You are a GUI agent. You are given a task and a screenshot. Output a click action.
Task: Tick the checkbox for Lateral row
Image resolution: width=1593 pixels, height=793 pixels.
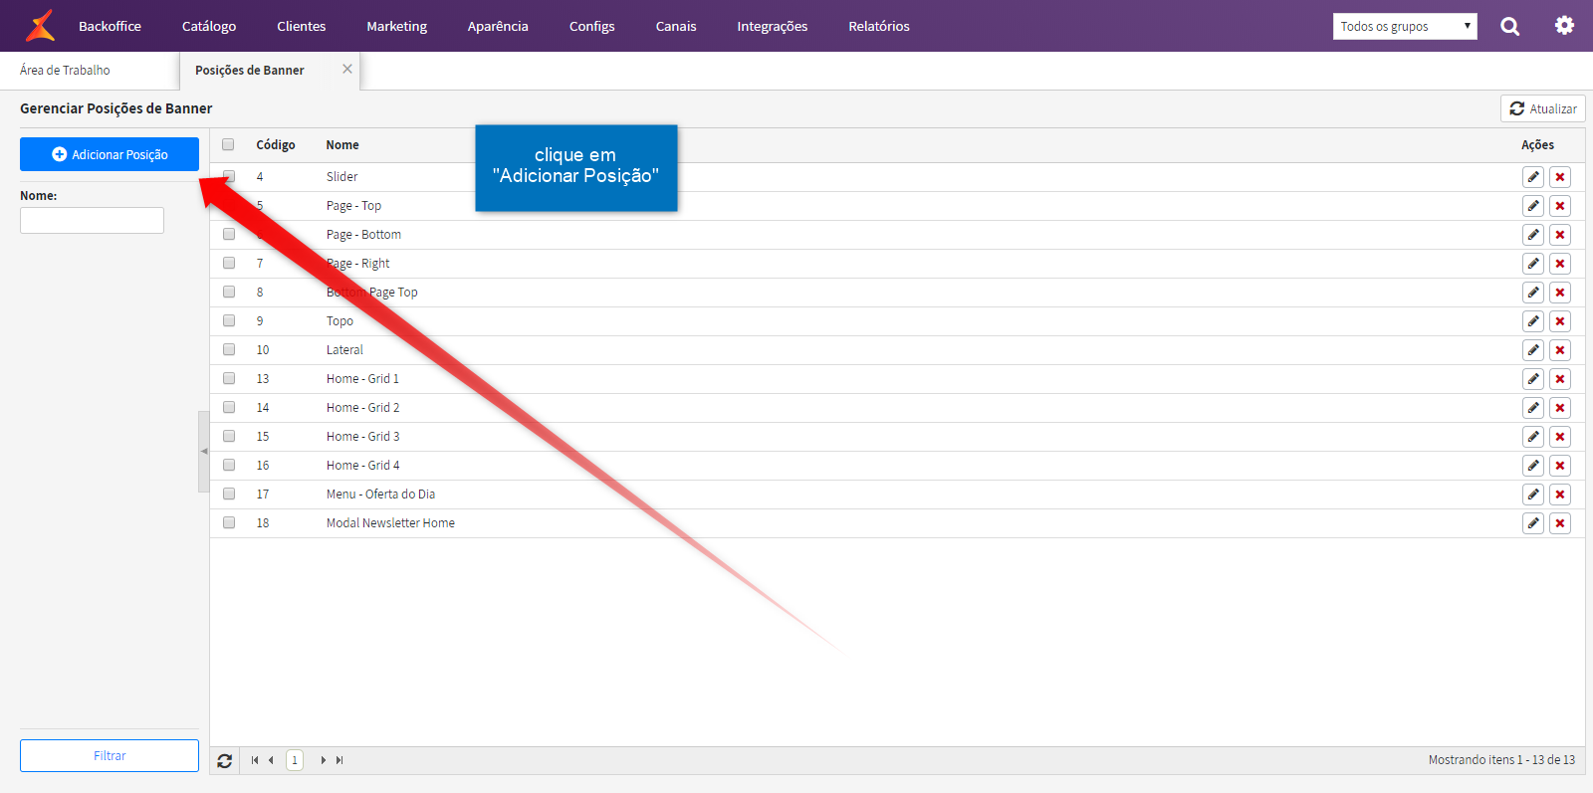pyautogui.click(x=229, y=350)
